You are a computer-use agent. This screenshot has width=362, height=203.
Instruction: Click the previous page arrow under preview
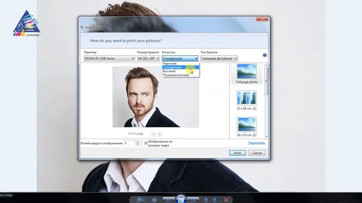click(x=153, y=134)
